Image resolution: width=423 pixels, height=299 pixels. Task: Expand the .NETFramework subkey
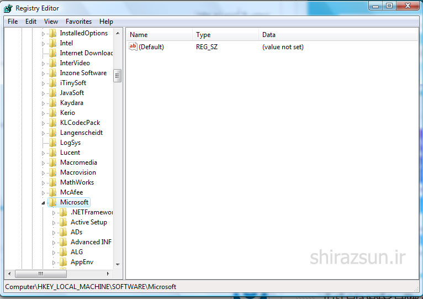(x=54, y=213)
